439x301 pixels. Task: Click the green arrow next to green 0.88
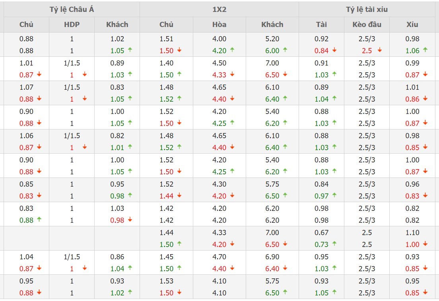pos(39,220)
